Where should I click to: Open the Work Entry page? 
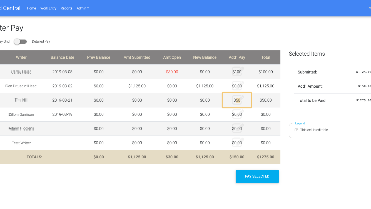[x=48, y=8]
